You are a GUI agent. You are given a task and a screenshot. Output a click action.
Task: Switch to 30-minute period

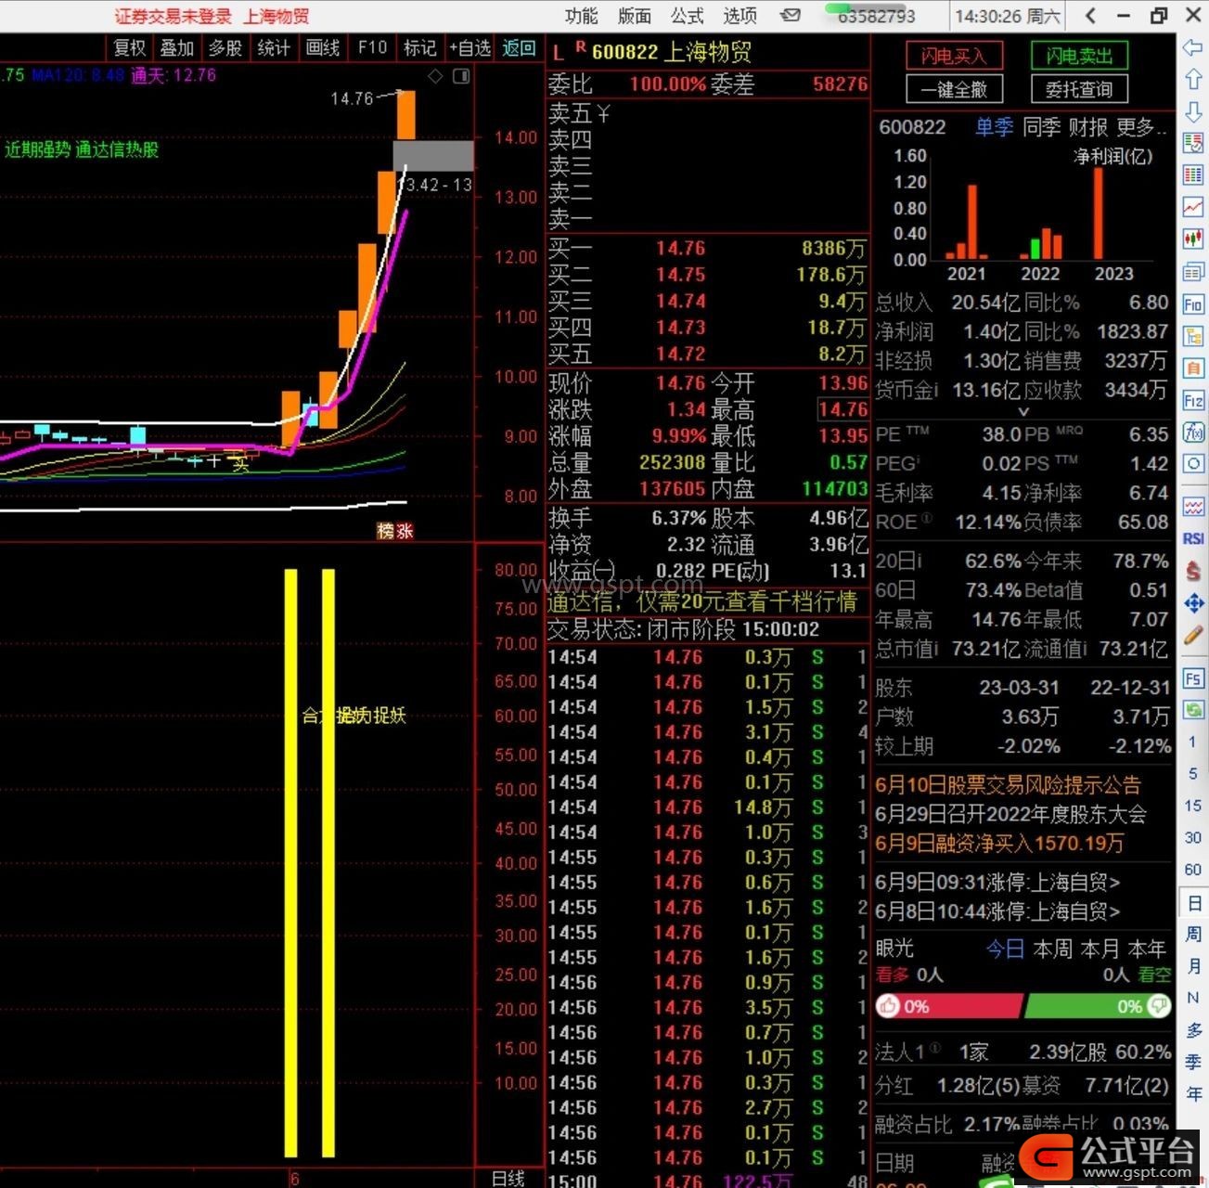coord(1192,837)
